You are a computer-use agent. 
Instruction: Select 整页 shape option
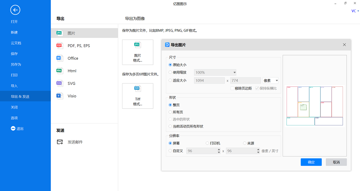[x=170, y=105]
